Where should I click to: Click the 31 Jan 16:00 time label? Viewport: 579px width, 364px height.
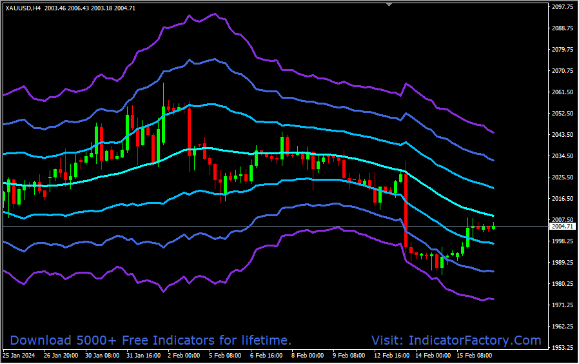click(x=144, y=356)
